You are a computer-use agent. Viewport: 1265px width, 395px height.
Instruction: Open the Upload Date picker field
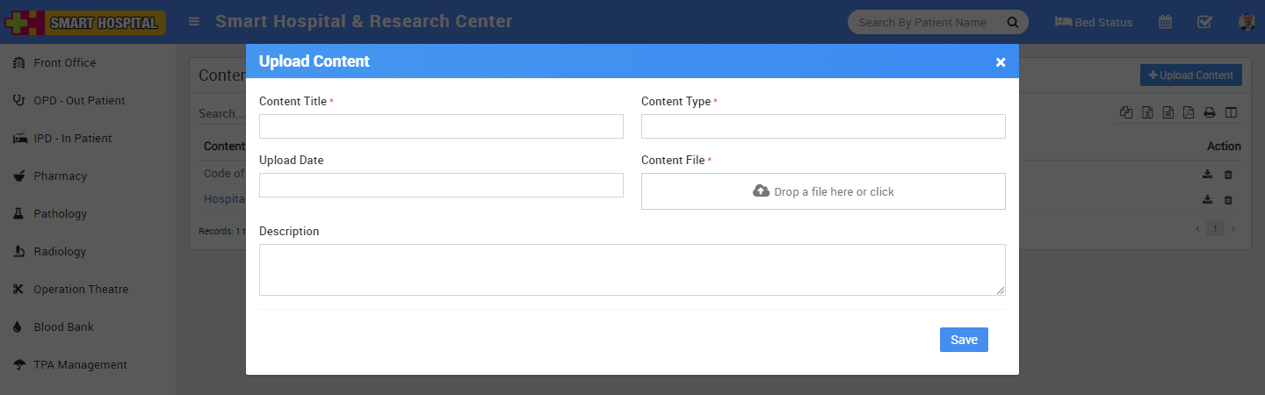point(441,185)
